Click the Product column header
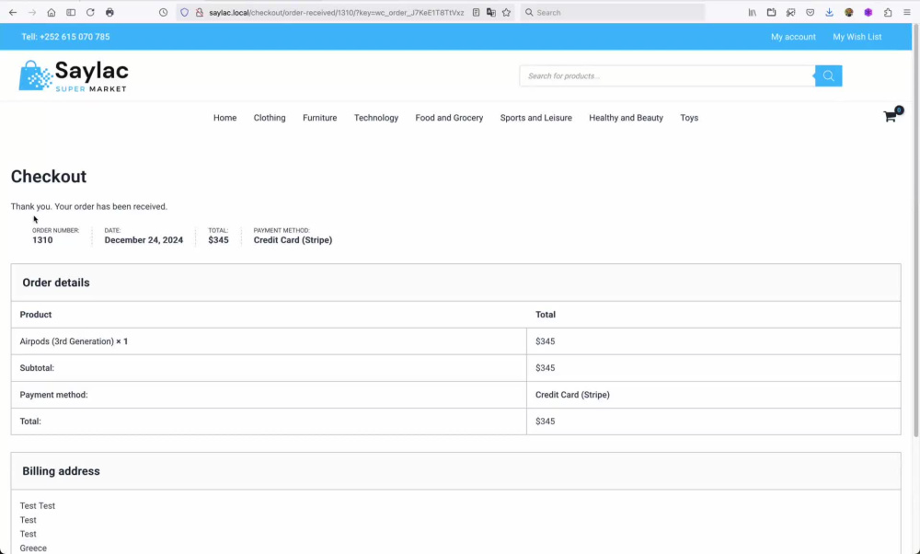The height and width of the screenshot is (554, 920). [36, 315]
